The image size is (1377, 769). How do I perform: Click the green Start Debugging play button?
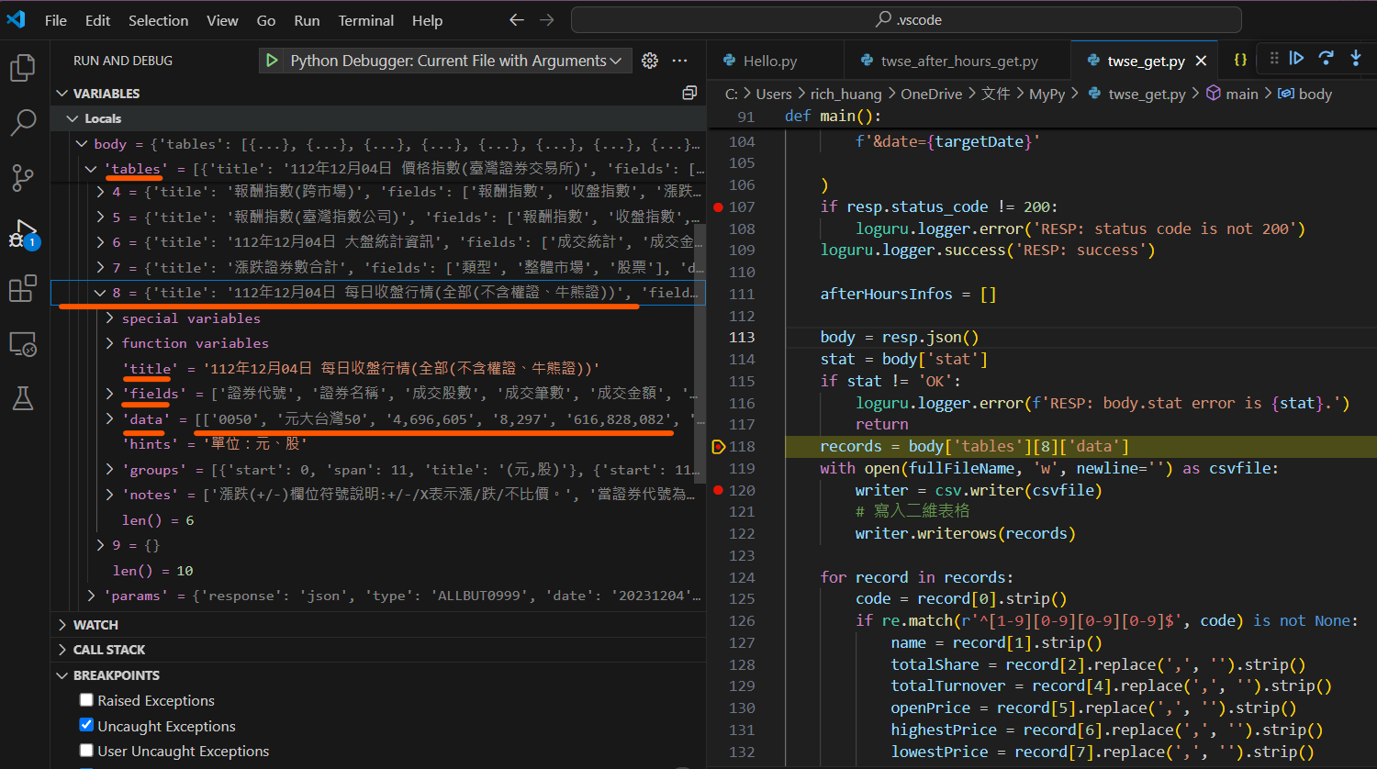(x=272, y=61)
